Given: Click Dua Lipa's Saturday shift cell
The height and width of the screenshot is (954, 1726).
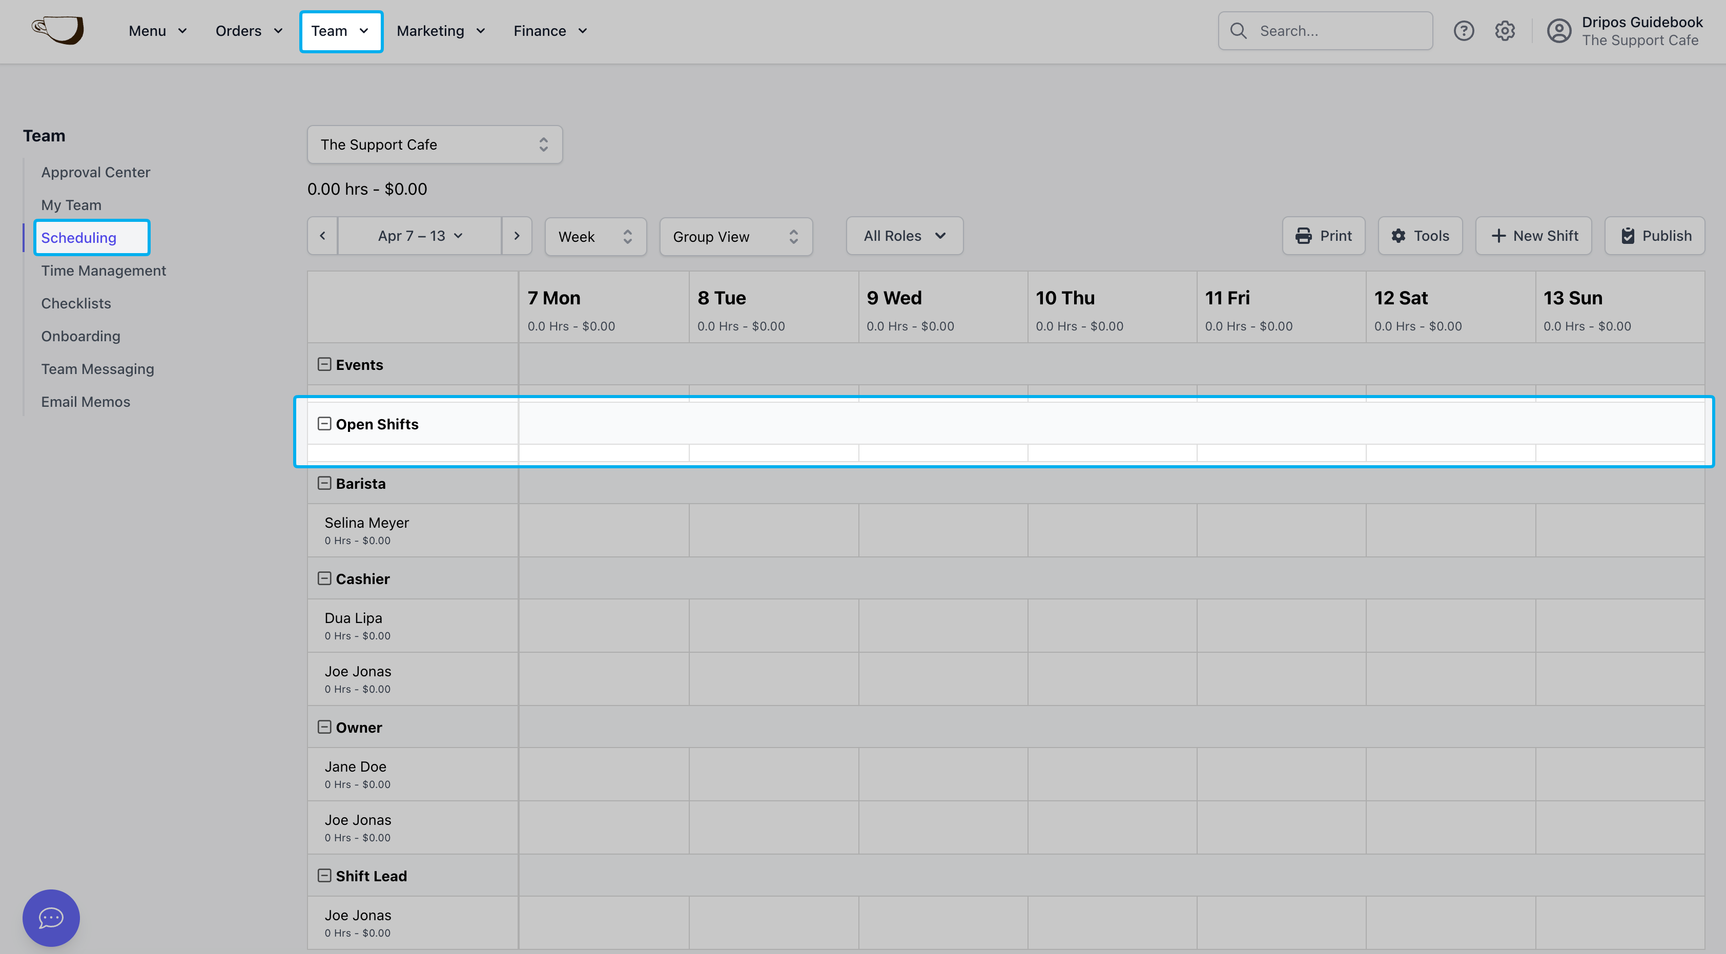Looking at the screenshot, I should pyautogui.click(x=1451, y=625).
